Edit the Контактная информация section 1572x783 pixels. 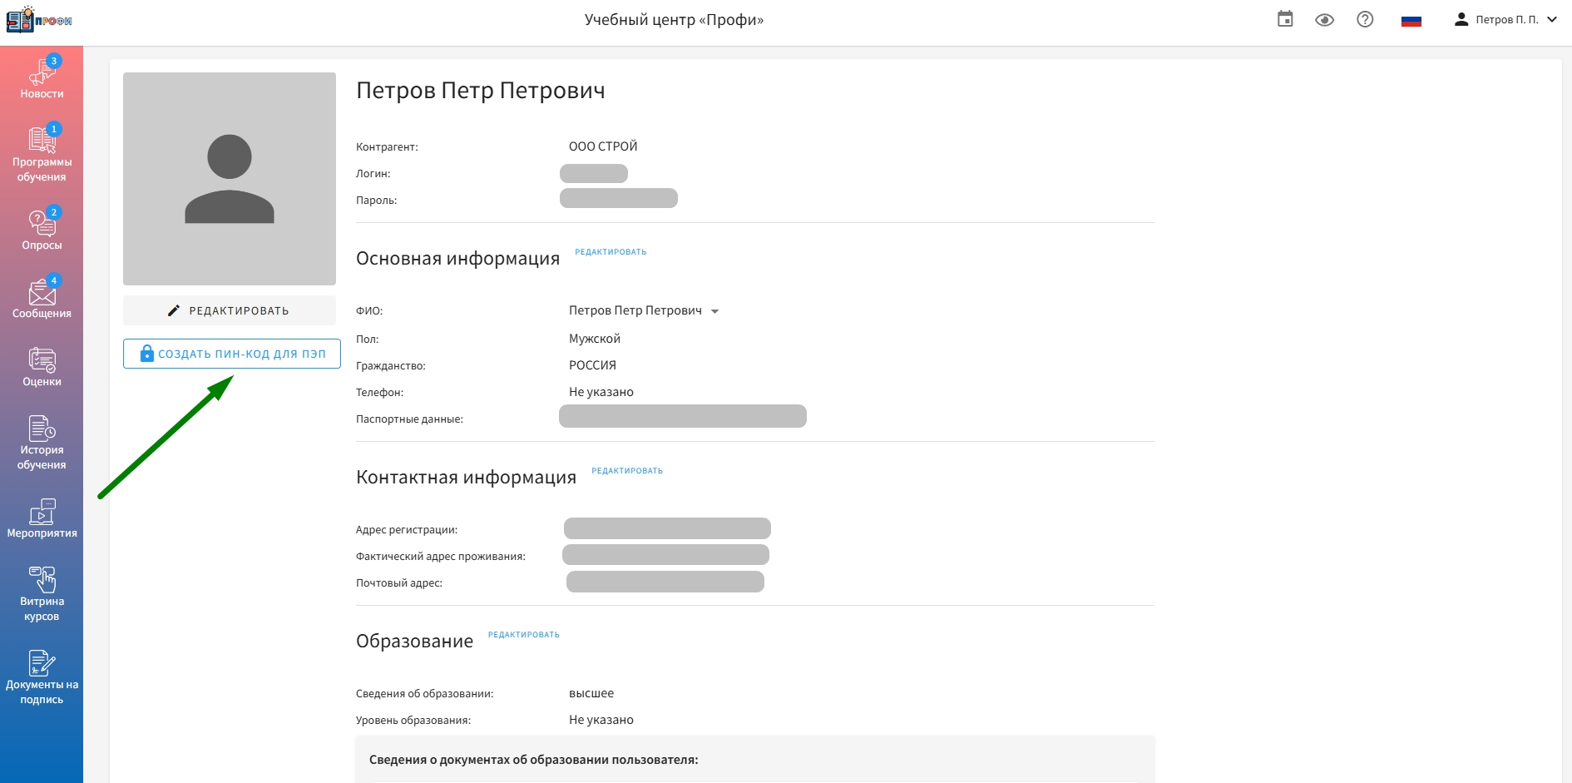[x=627, y=471]
